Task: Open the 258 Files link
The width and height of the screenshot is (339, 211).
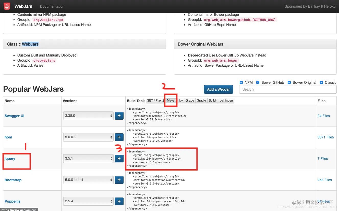Action: pyautogui.click(x=325, y=180)
